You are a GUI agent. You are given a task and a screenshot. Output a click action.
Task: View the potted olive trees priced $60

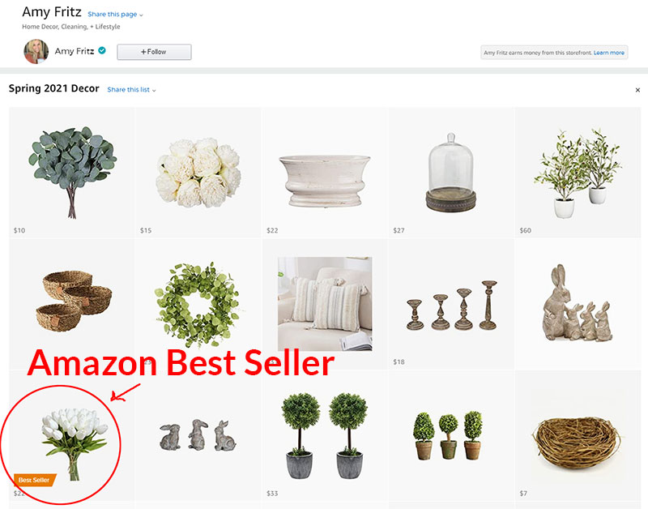(578, 173)
